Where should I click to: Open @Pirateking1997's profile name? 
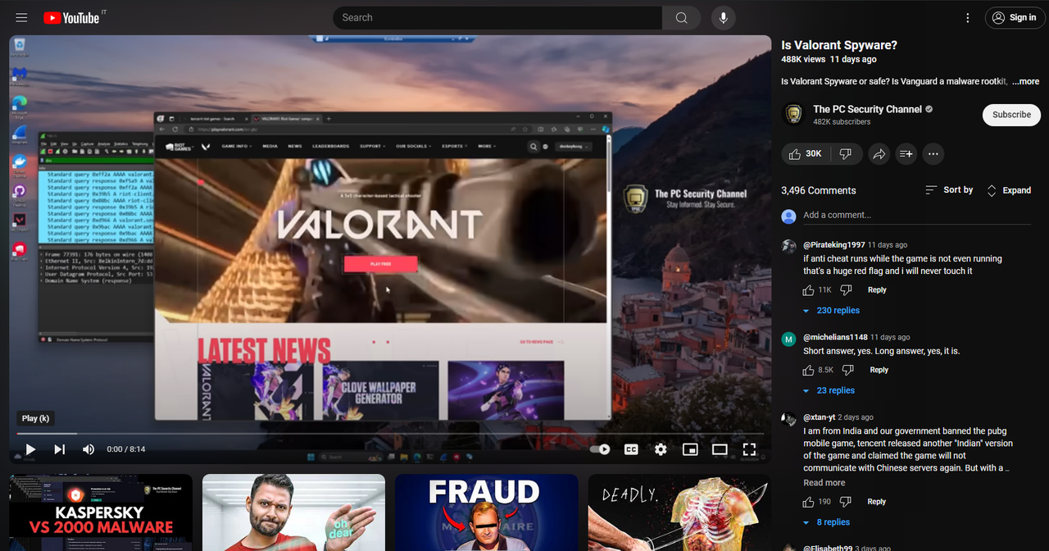(x=833, y=245)
